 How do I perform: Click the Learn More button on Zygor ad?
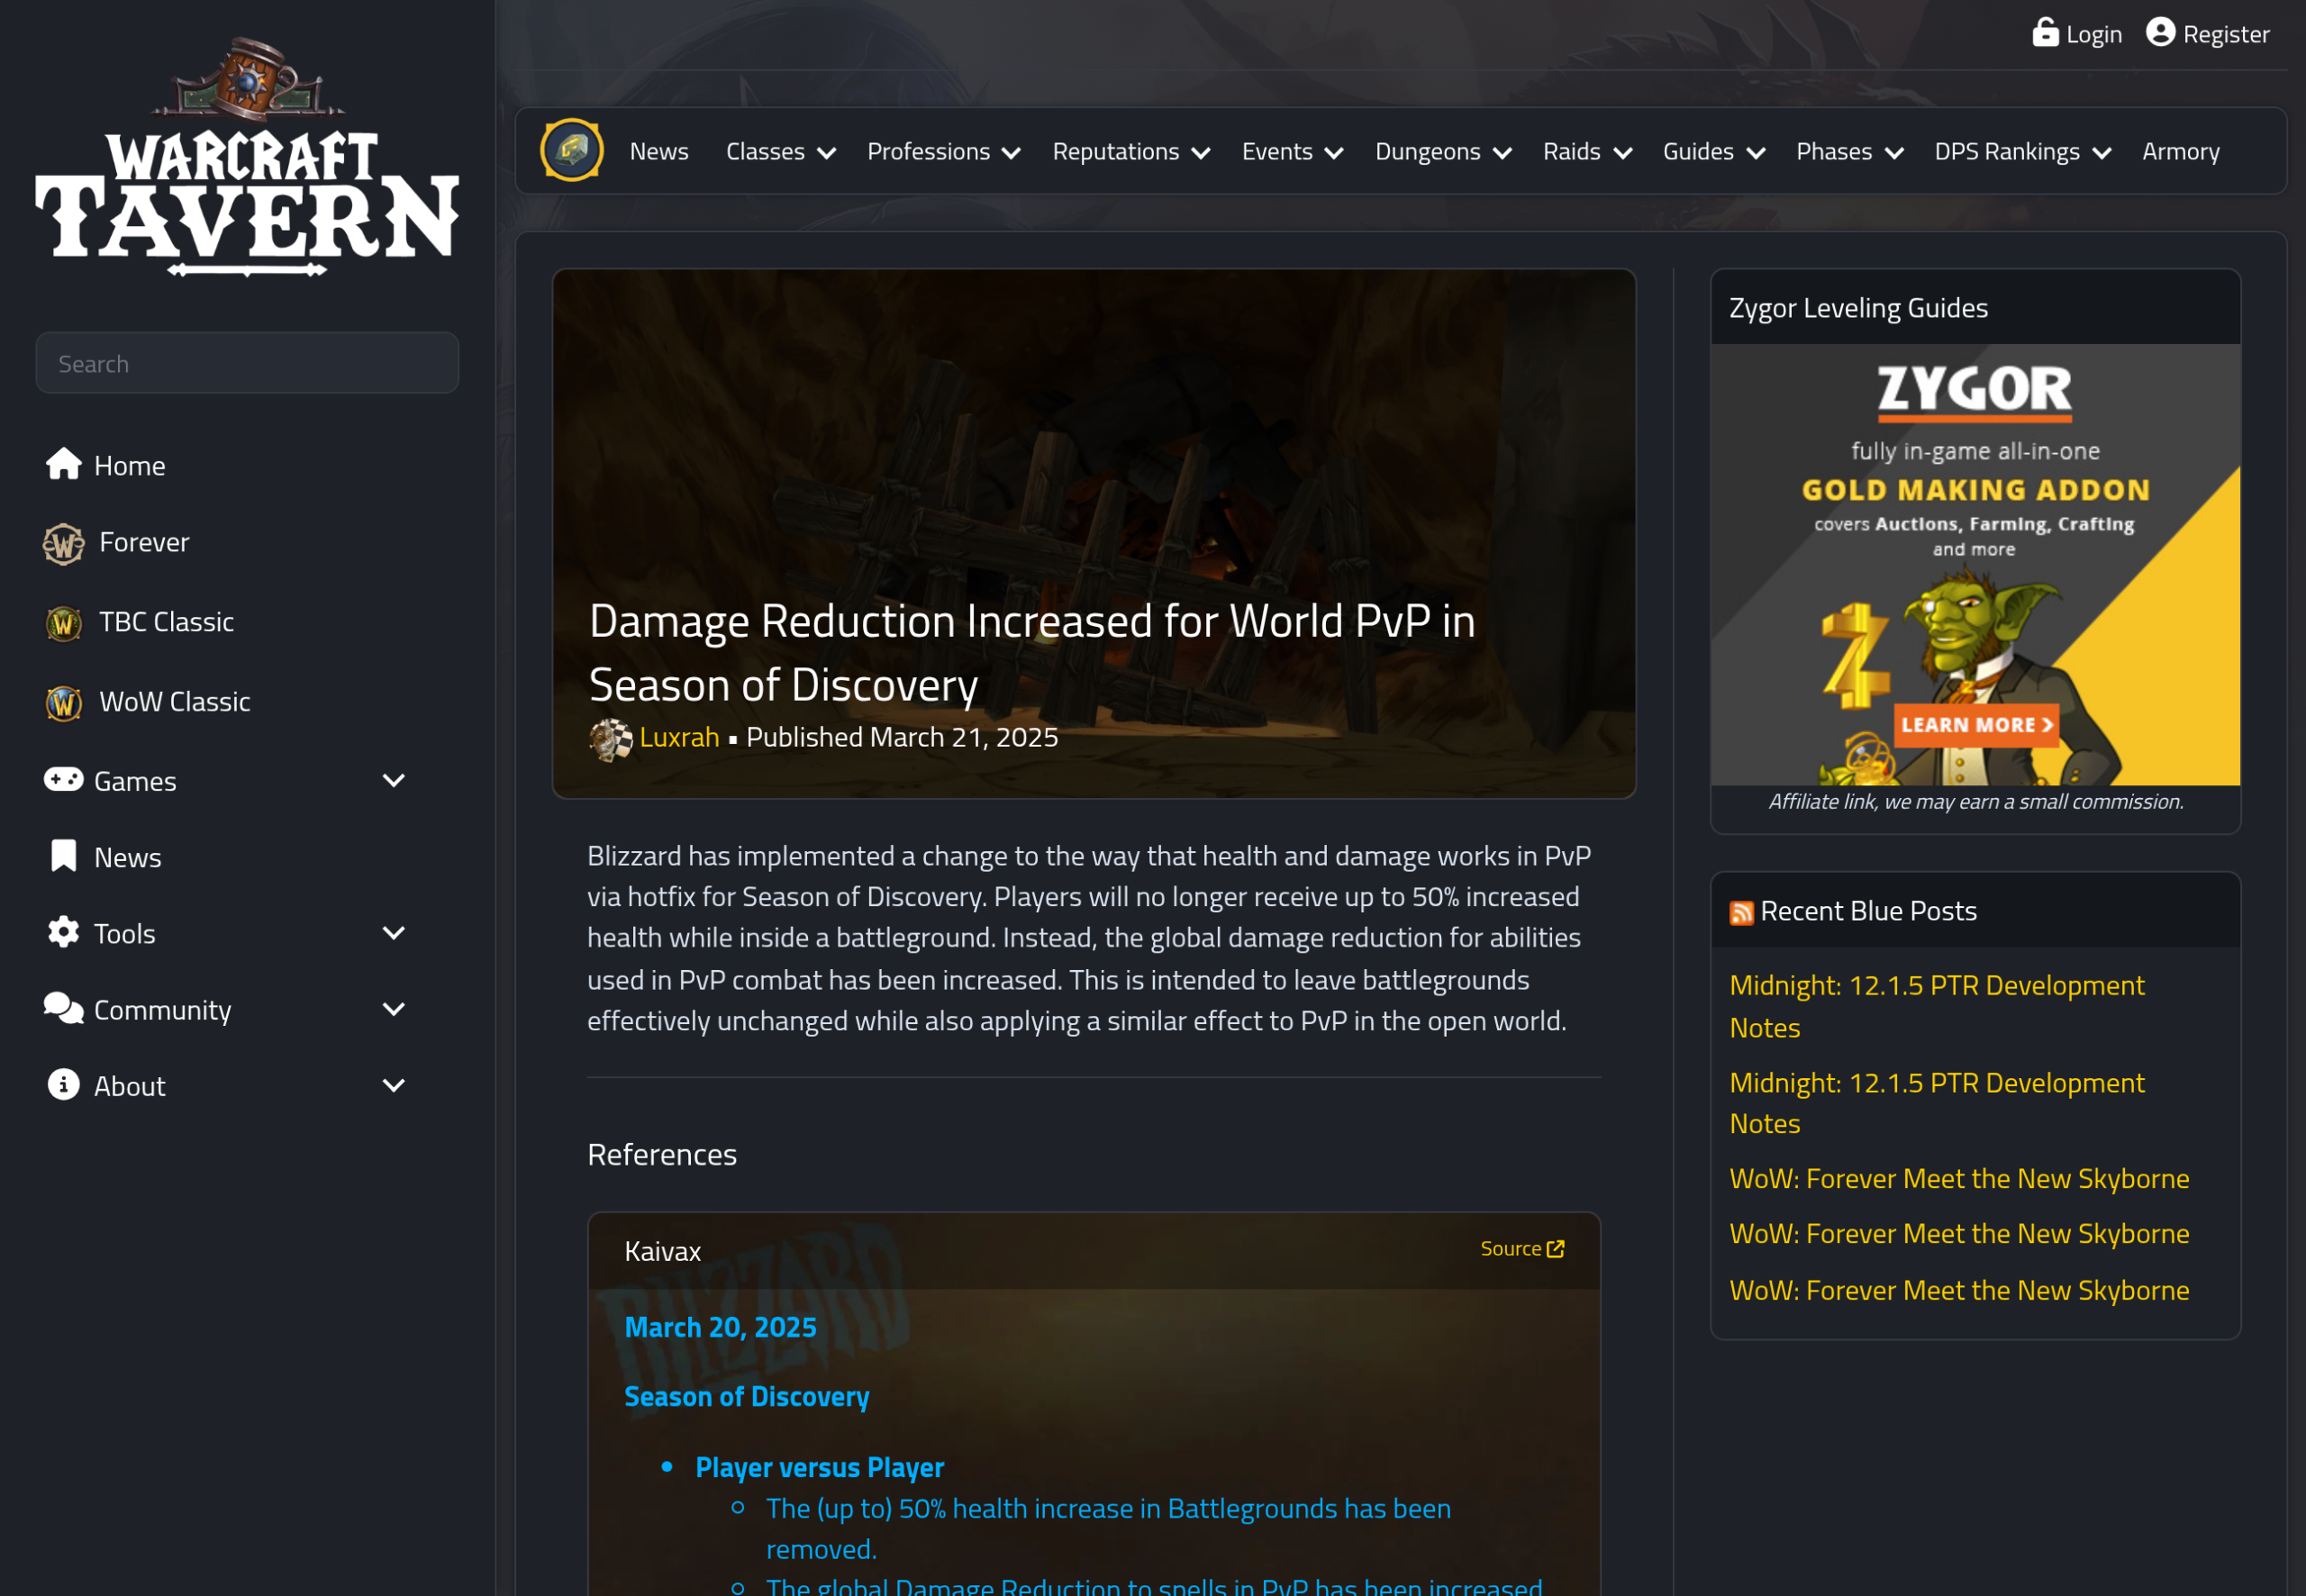click(x=1976, y=725)
